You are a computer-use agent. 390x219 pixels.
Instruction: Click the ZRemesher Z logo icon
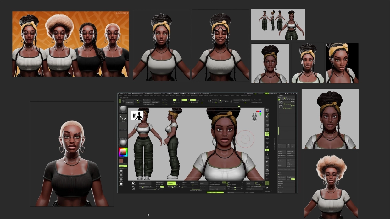[x=133, y=183]
